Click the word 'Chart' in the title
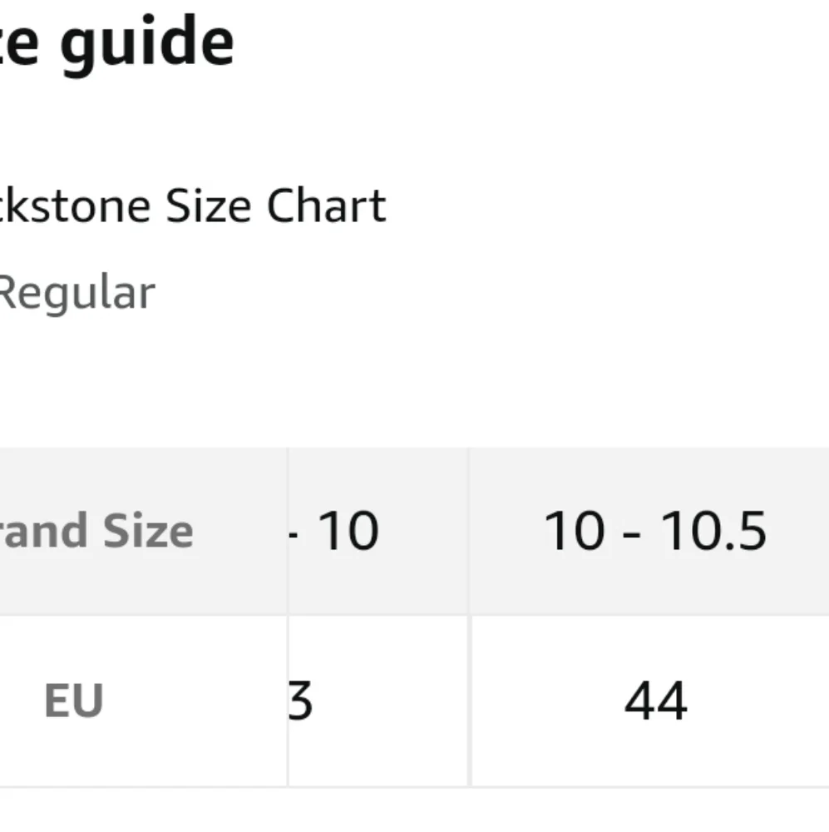 [326, 206]
